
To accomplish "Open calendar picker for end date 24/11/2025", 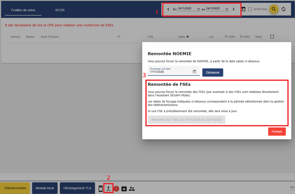I will (227, 9).
